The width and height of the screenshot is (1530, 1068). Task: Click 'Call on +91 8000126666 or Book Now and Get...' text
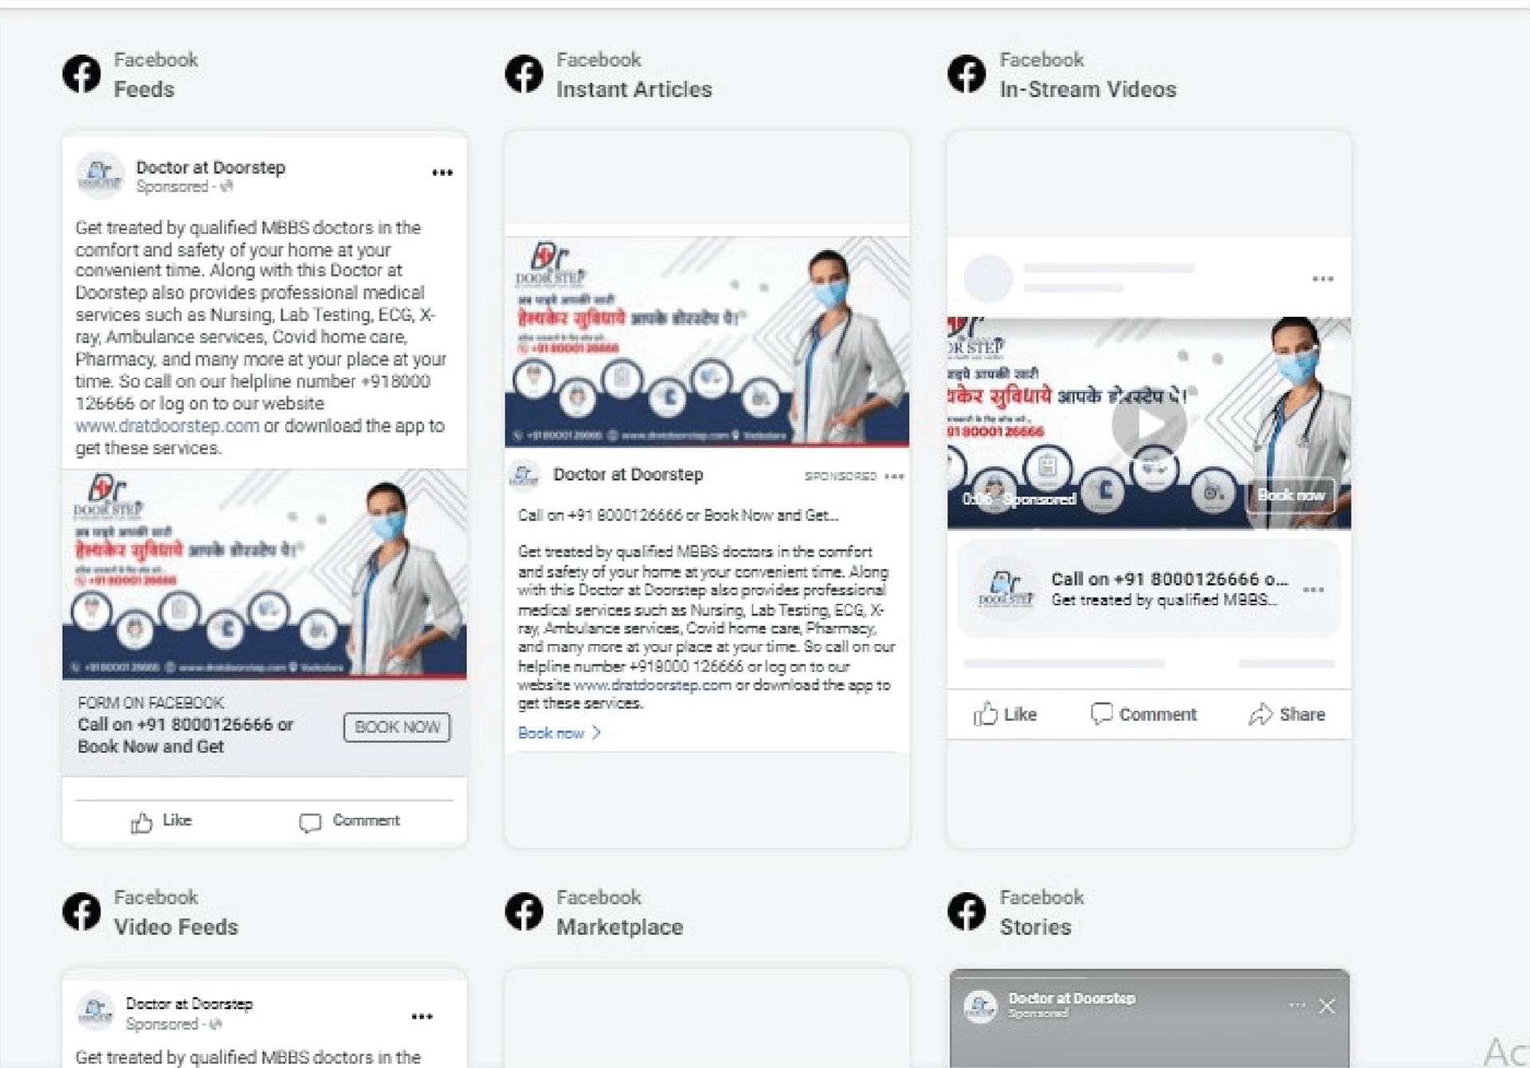tap(677, 515)
